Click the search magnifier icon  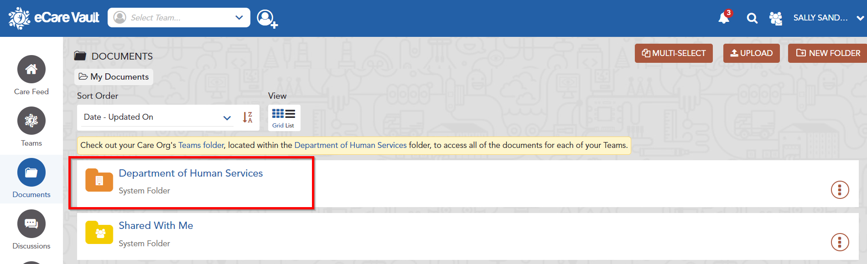tap(752, 18)
